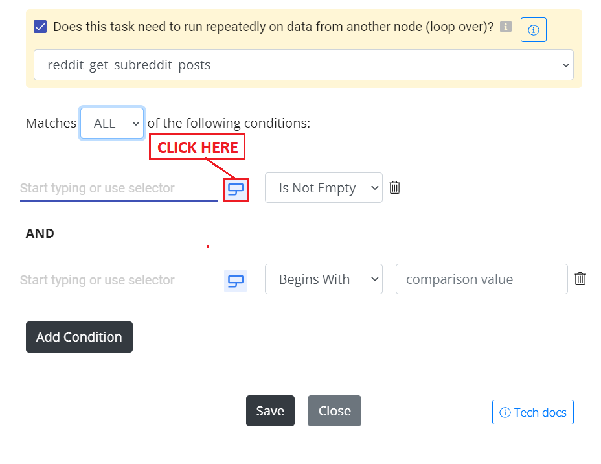
Task: Delete the Begins With condition
Action: (580, 279)
